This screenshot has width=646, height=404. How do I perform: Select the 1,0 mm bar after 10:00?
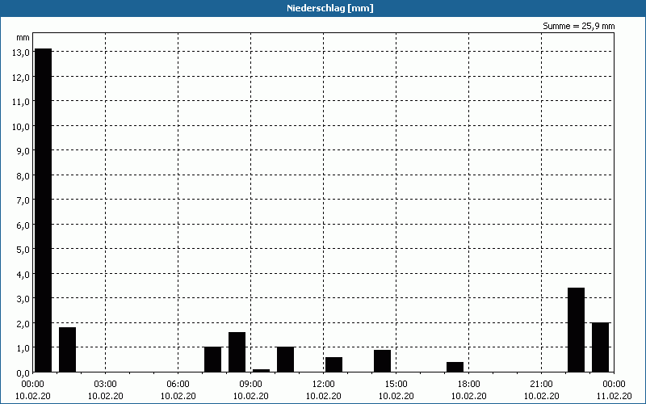point(286,360)
